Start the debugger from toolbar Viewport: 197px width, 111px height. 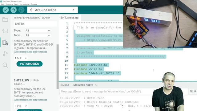(21, 10)
